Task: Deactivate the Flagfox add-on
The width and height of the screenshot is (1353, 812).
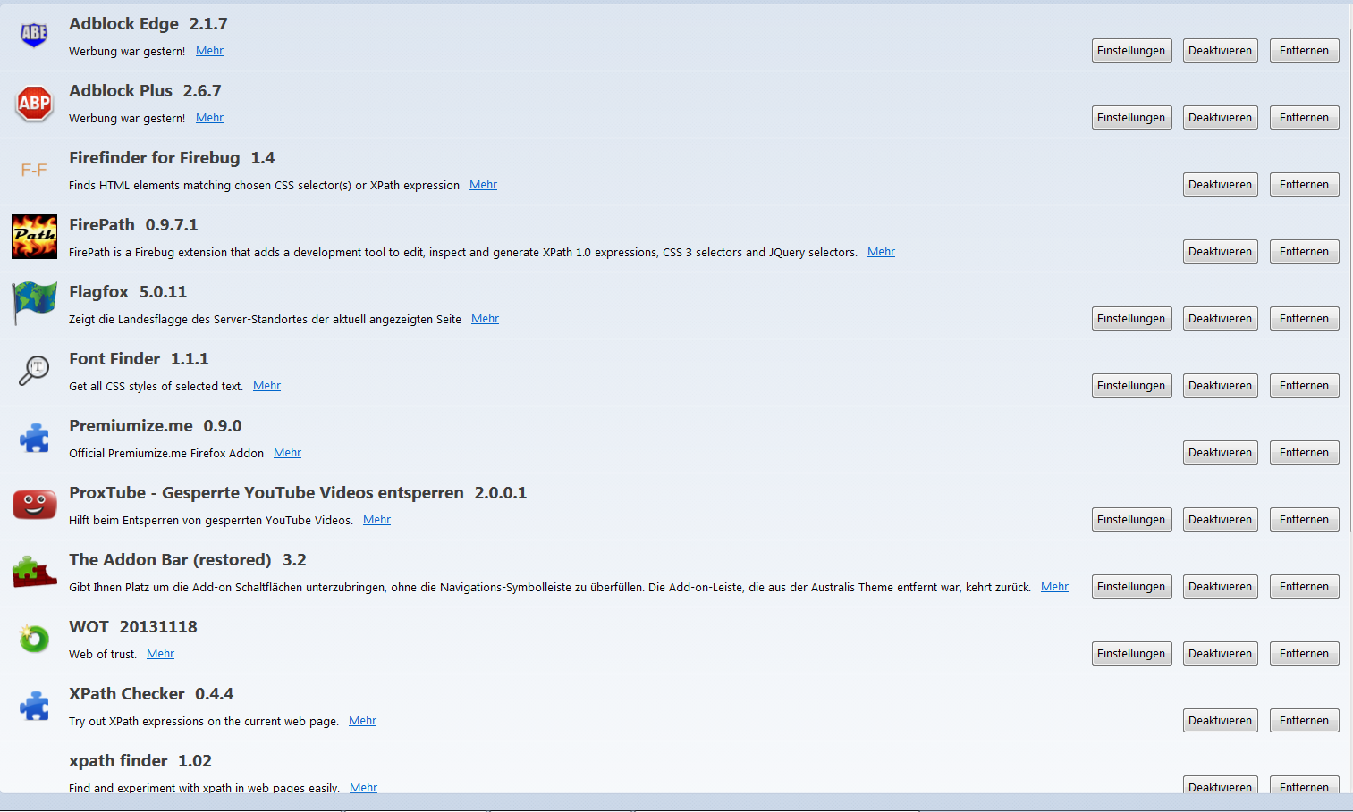Action: coord(1220,319)
